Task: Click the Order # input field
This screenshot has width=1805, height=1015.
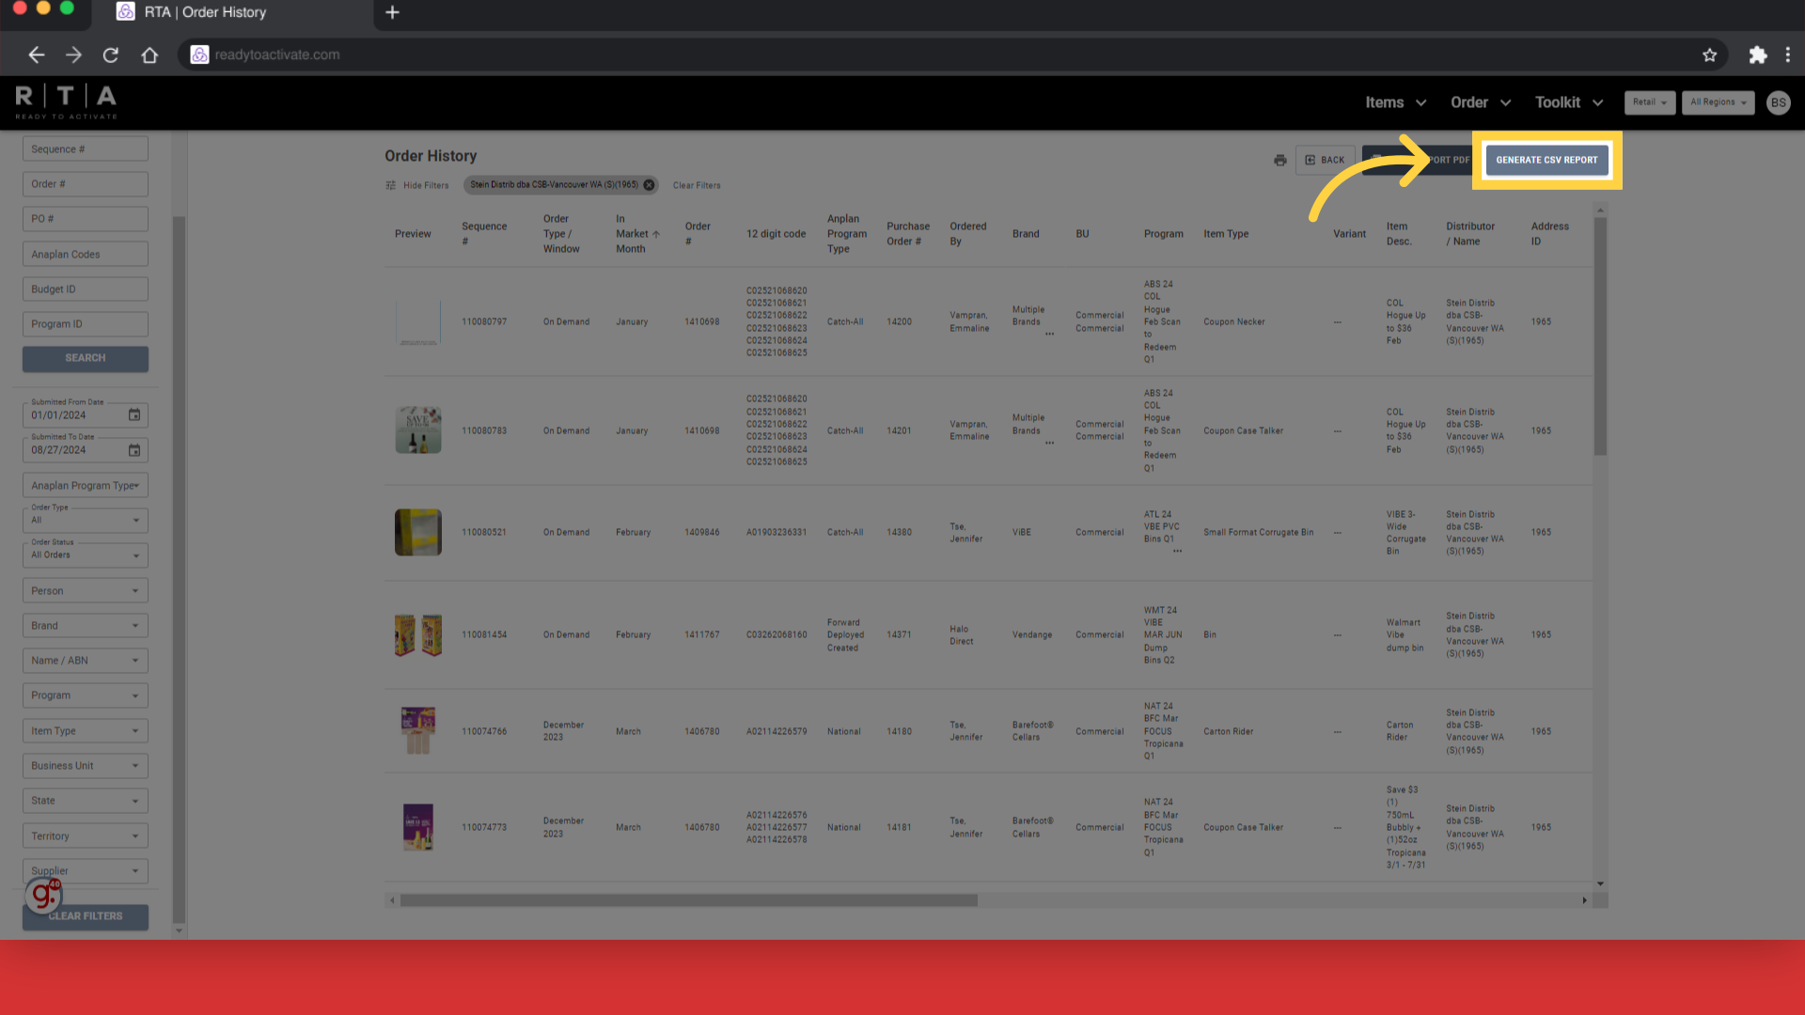Action: coord(85,184)
